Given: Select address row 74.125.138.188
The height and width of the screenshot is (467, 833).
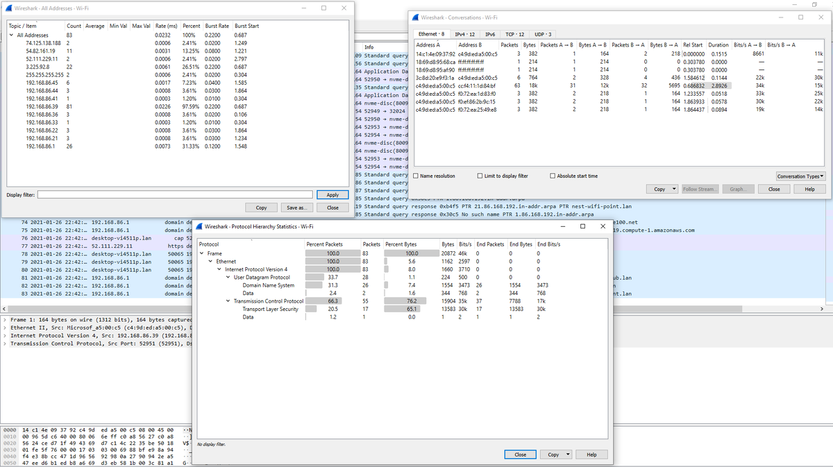Looking at the screenshot, I should (x=176, y=43).
